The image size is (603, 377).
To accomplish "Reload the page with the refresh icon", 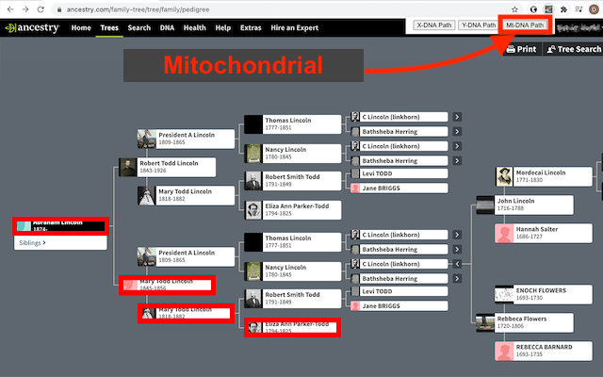I will (x=41, y=9).
